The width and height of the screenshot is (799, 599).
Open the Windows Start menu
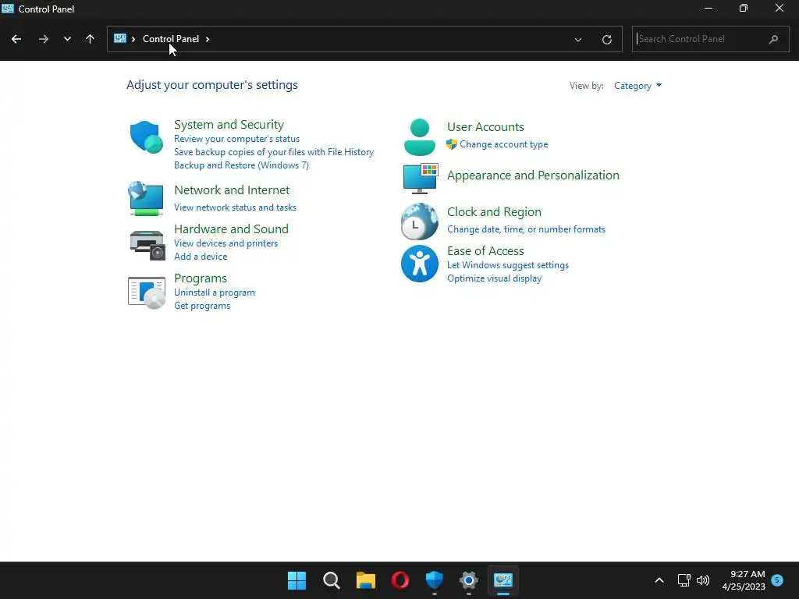point(297,580)
